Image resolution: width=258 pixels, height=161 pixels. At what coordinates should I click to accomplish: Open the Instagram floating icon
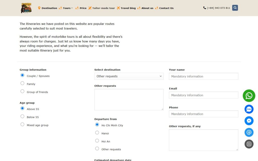pos(249,144)
